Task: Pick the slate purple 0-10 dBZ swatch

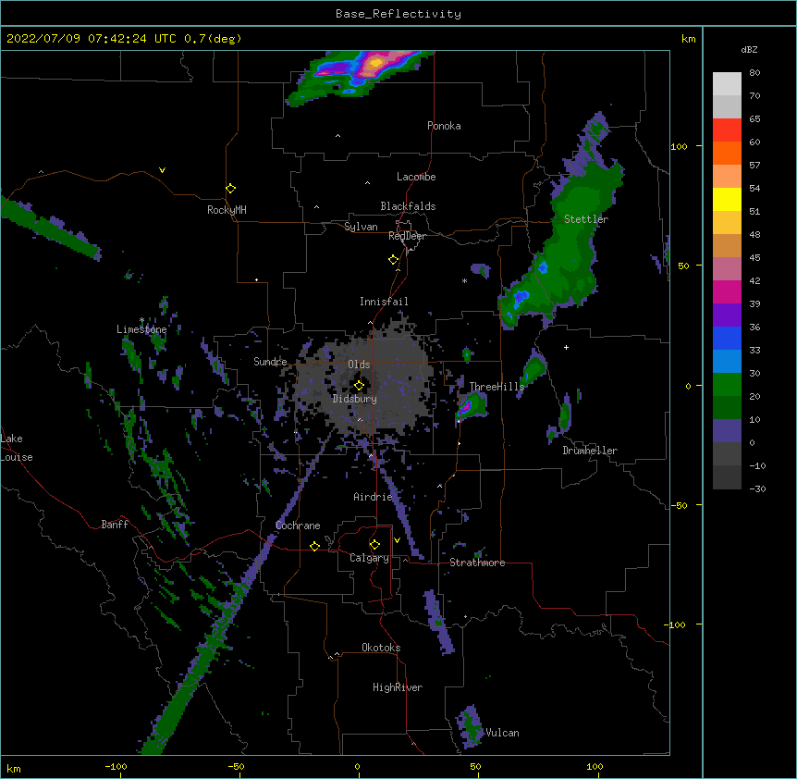Action: click(x=727, y=431)
